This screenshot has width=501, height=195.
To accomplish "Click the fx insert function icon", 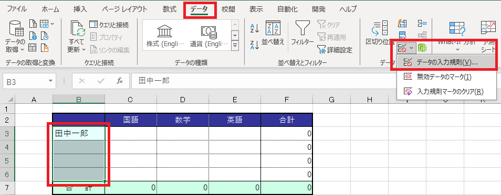I will point(120,81).
